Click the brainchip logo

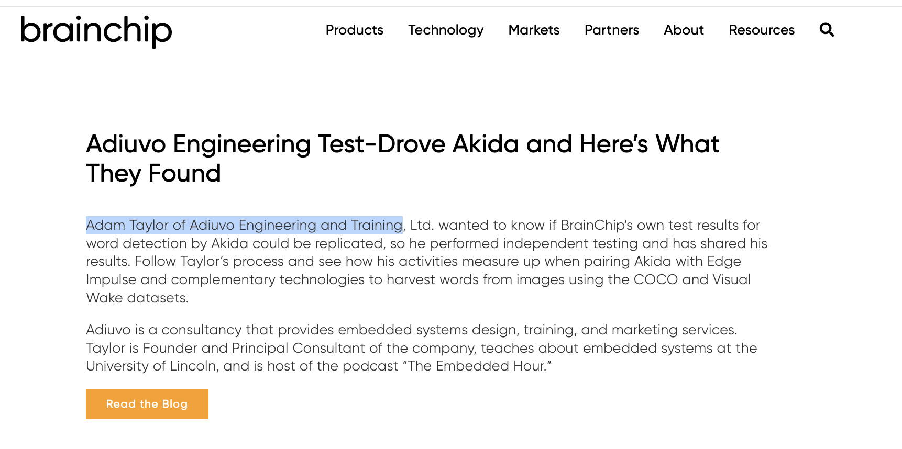click(x=96, y=31)
